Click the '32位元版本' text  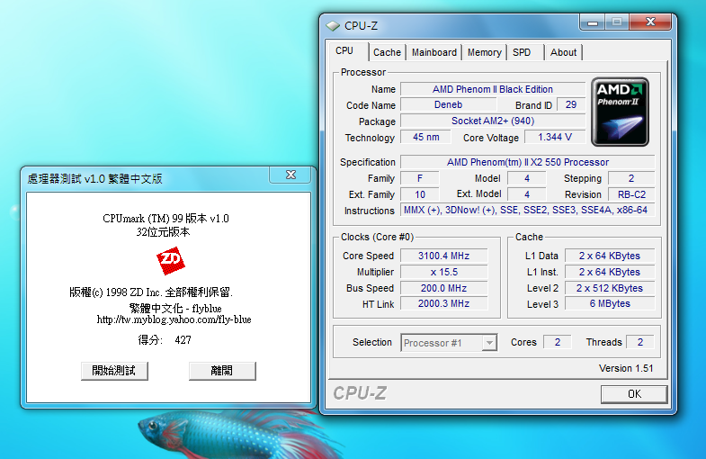[x=163, y=232]
